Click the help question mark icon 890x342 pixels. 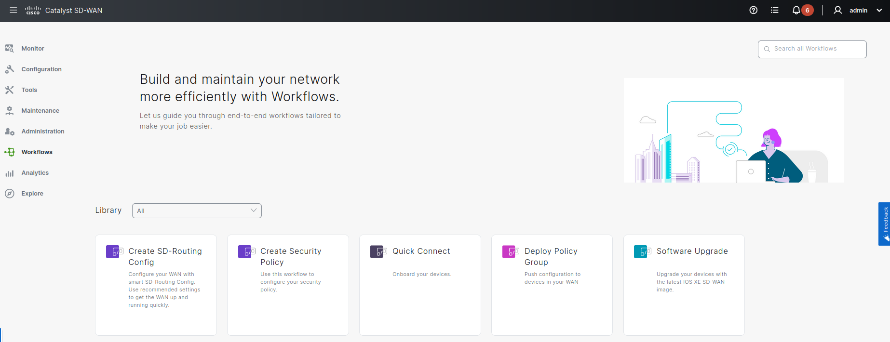click(753, 10)
